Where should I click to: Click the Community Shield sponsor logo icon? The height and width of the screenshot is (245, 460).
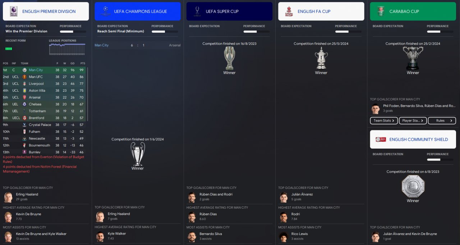[x=381, y=139]
